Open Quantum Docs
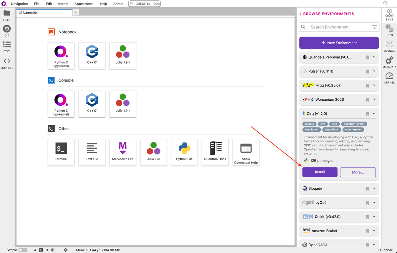397x253 pixels. 215,152
